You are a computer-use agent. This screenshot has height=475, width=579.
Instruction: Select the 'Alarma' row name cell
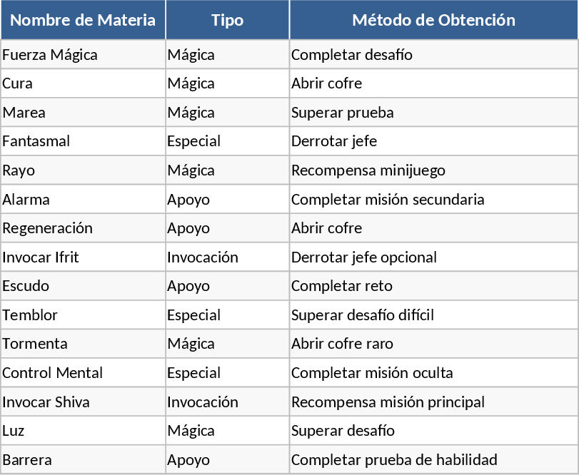pyautogui.click(x=26, y=200)
